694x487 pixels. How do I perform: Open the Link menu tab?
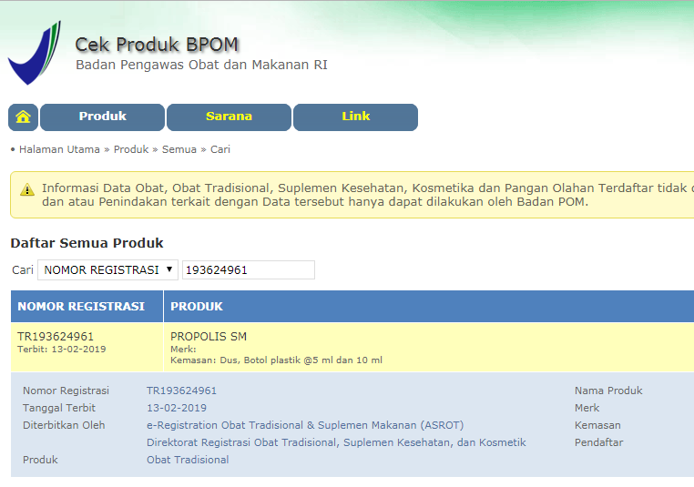pyautogui.click(x=355, y=117)
